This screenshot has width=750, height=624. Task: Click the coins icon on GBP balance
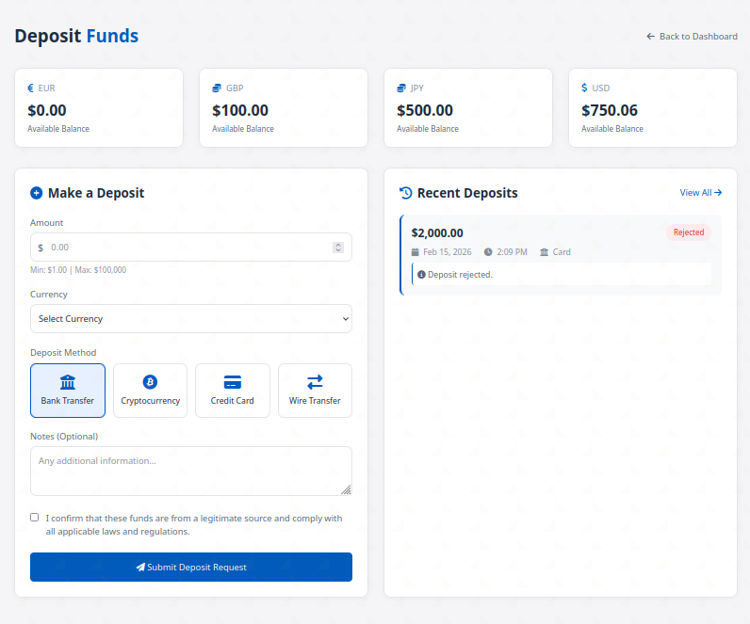[x=217, y=88]
